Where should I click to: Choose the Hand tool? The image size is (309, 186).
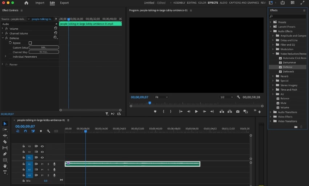(x=5, y=166)
